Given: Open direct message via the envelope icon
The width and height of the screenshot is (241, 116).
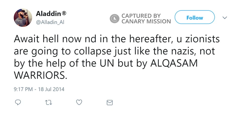Looking at the screenshot, I should pyautogui.click(x=110, y=103).
